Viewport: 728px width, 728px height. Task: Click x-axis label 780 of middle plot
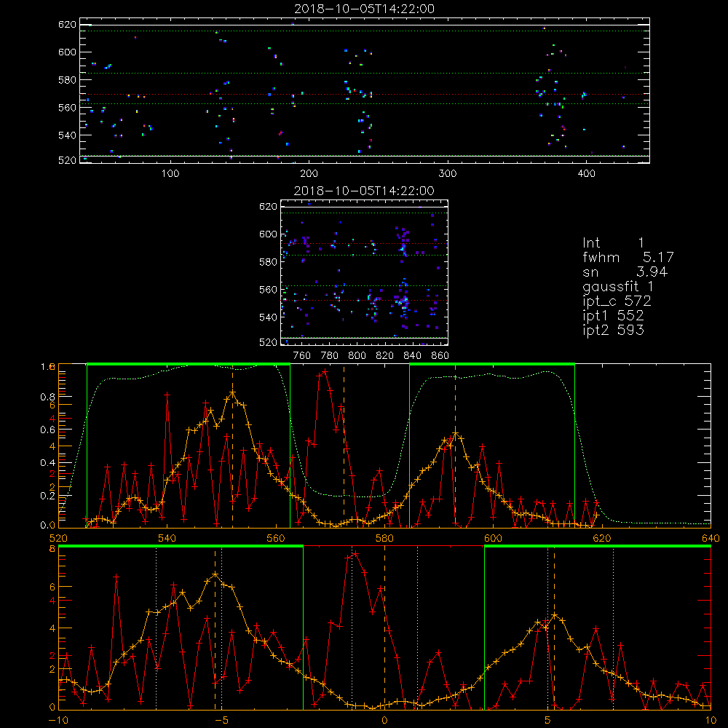click(x=330, y=356)
